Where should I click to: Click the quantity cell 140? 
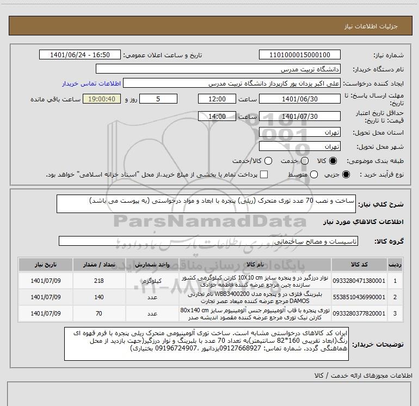click(x=99, y=297)
